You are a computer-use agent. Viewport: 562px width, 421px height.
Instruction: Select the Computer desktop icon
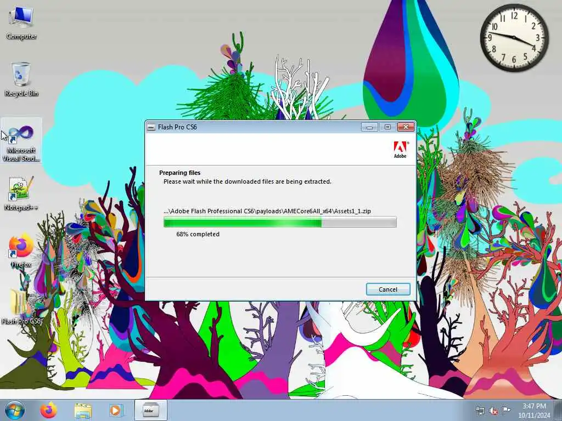coord(21,23)
